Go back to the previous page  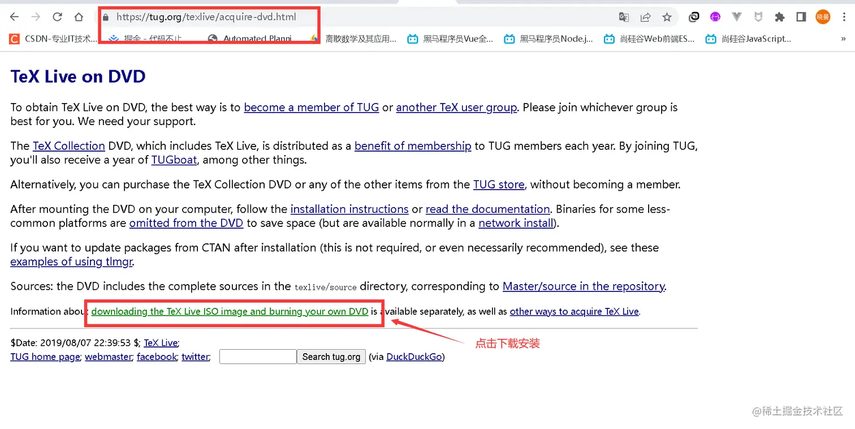[x=15, y=17]
